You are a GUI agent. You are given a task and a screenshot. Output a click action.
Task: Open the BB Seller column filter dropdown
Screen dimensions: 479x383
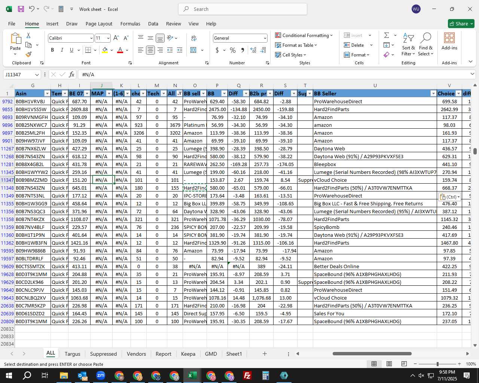(x=433, y=94)
